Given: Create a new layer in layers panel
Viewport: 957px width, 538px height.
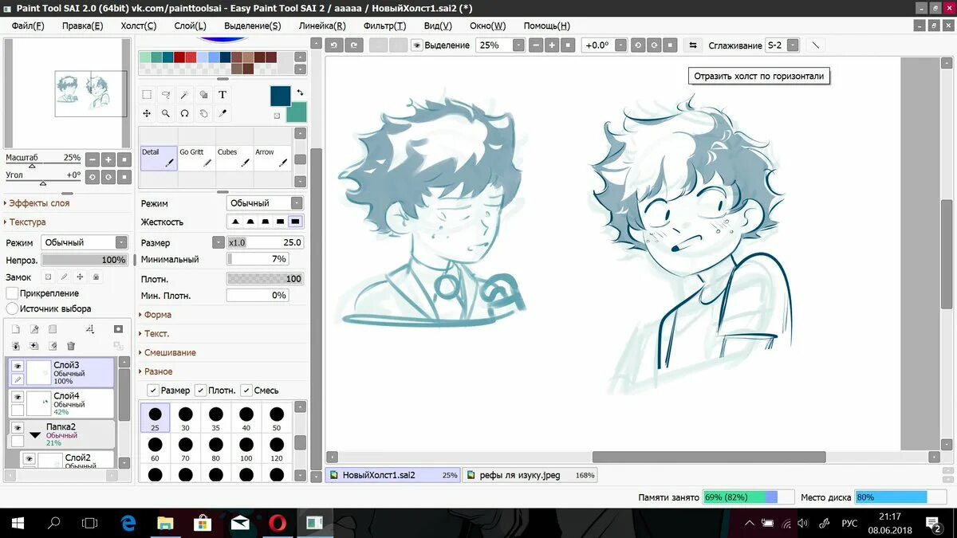Looking at the screenshot, I should click(15, 329).
